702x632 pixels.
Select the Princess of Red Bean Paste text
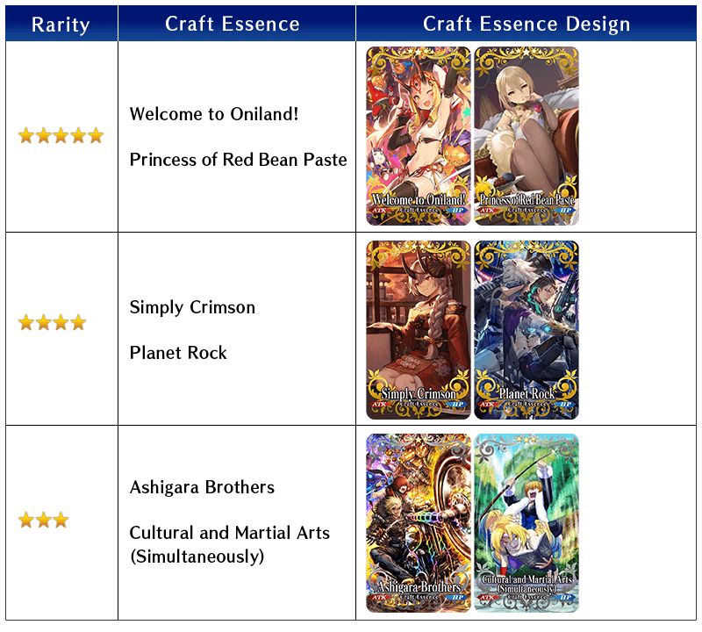tap(238, 160)
